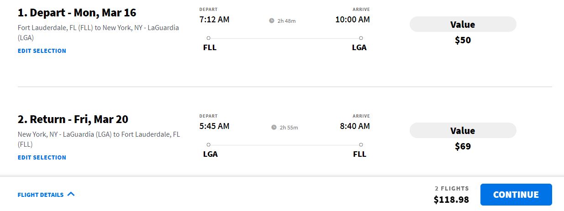Click the LGA arrival dot on departing flight
Viewport: 564px width, 211px height.
(361, 38)
